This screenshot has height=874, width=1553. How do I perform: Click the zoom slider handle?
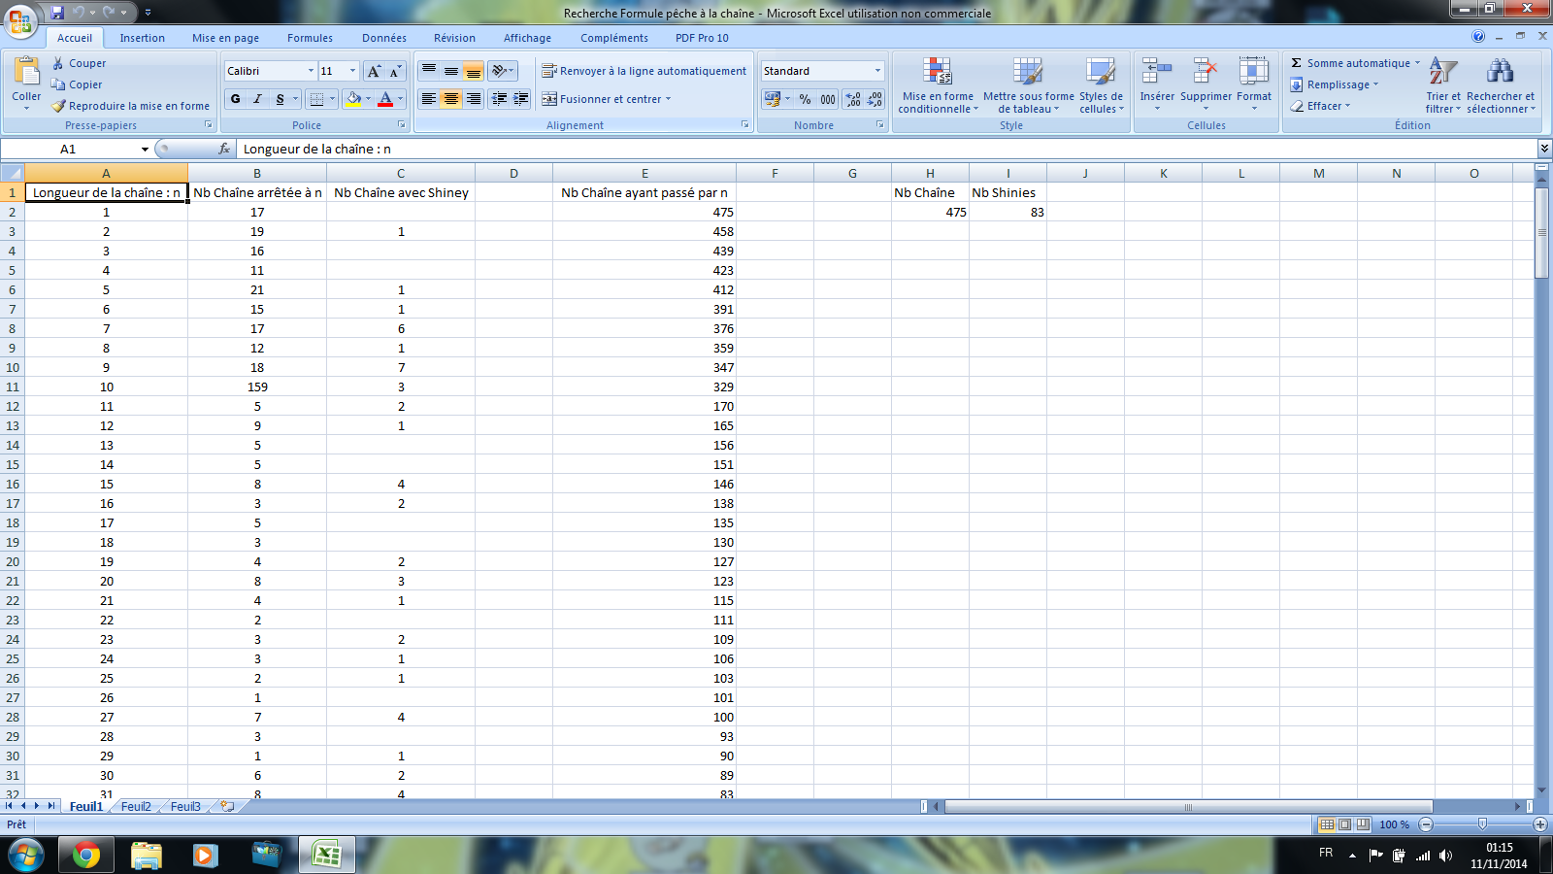point(1482,824)
